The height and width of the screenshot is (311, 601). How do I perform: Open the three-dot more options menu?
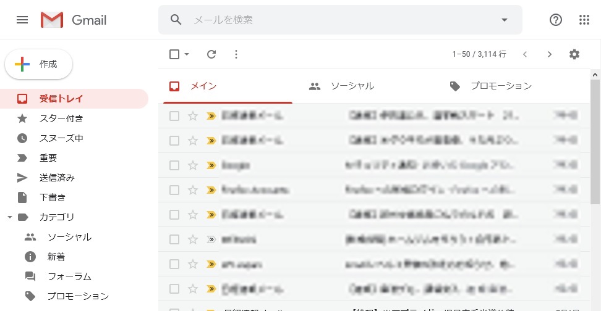point(236,54)
